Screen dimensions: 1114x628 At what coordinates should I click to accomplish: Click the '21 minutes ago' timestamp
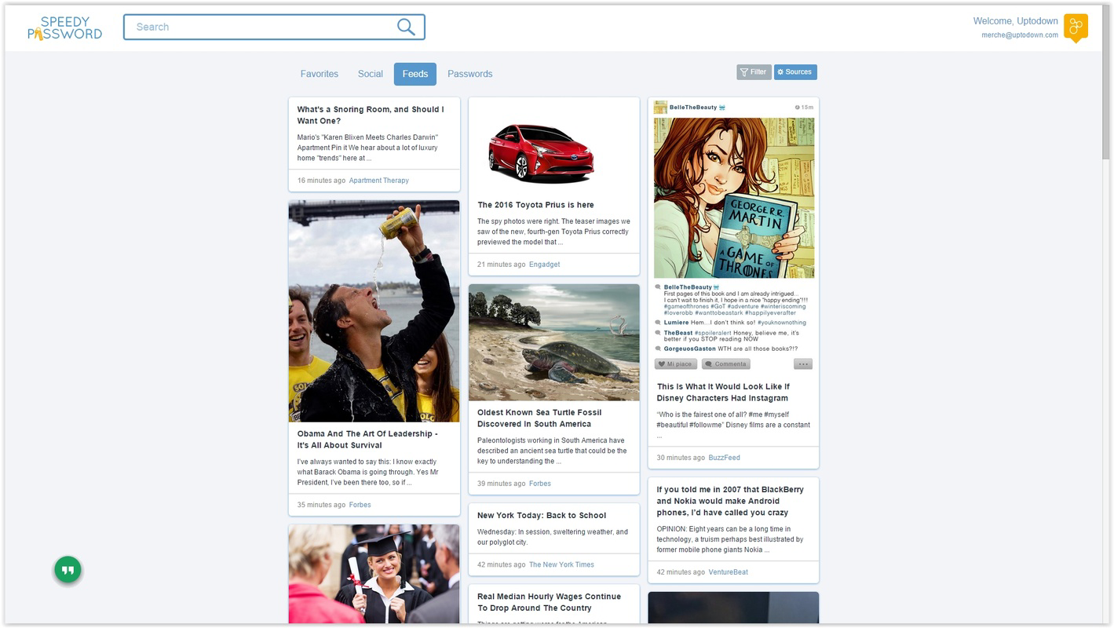coord(501,265)
